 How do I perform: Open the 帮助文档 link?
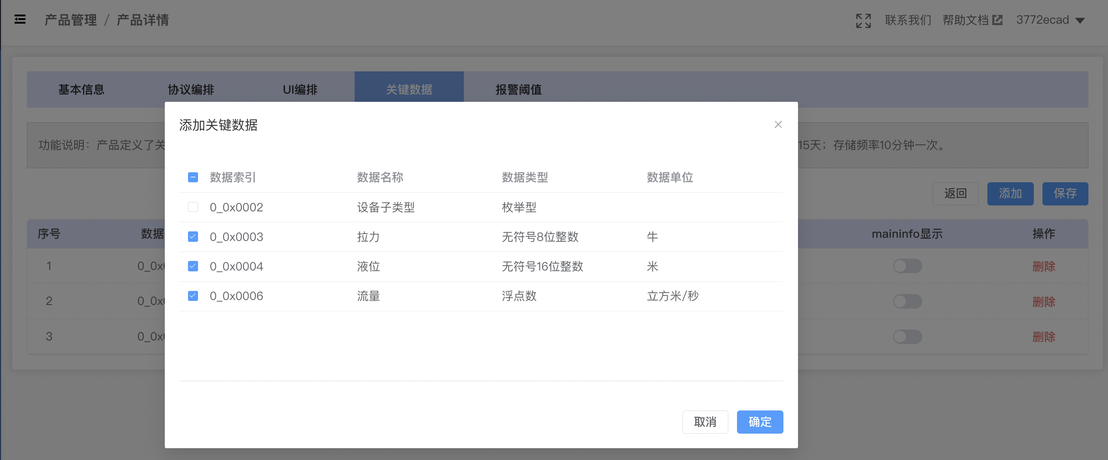click(x=966, y=20)
